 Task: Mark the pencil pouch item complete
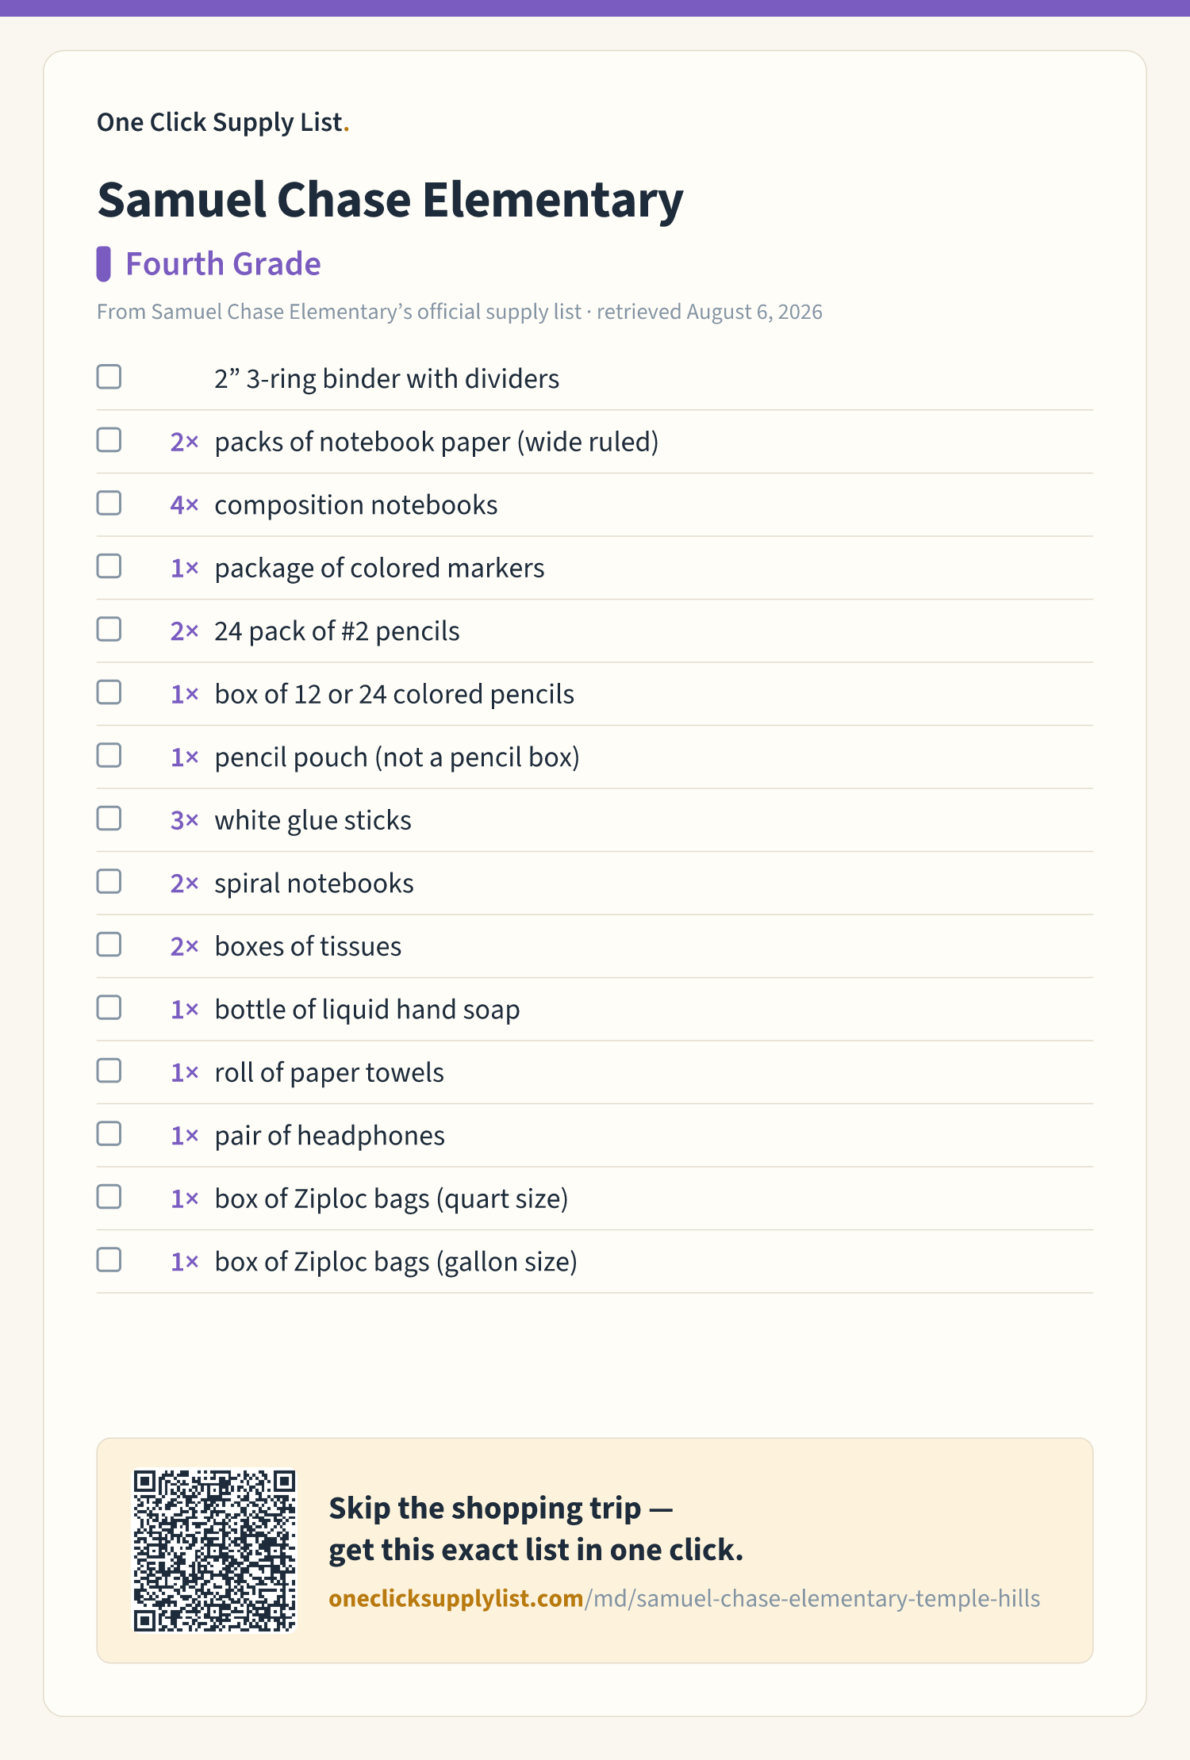[x=109, y=755]
